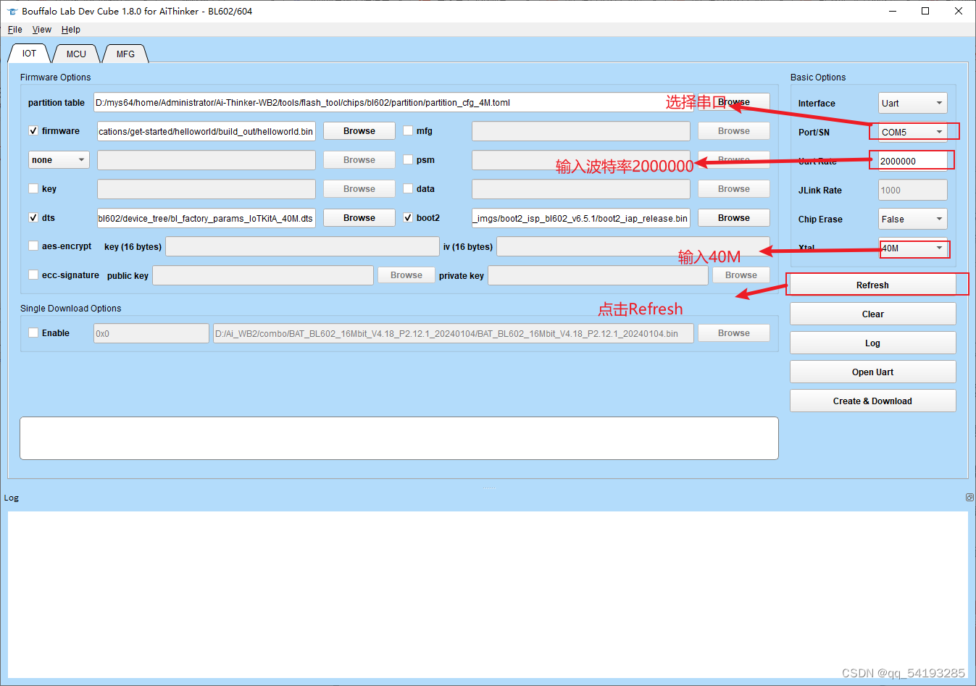Click the JLink Rate field showing 1000
This screenshot has width=976, height=686.
(913, 191)
